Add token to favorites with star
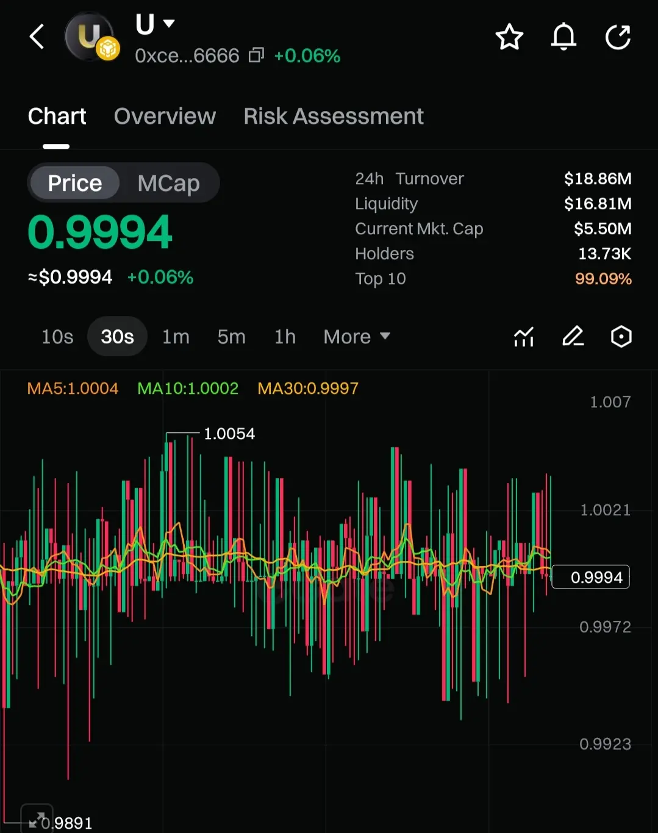The height and width of the screenshot is (833, 658). pyautogui.click(x=509, y=37)
